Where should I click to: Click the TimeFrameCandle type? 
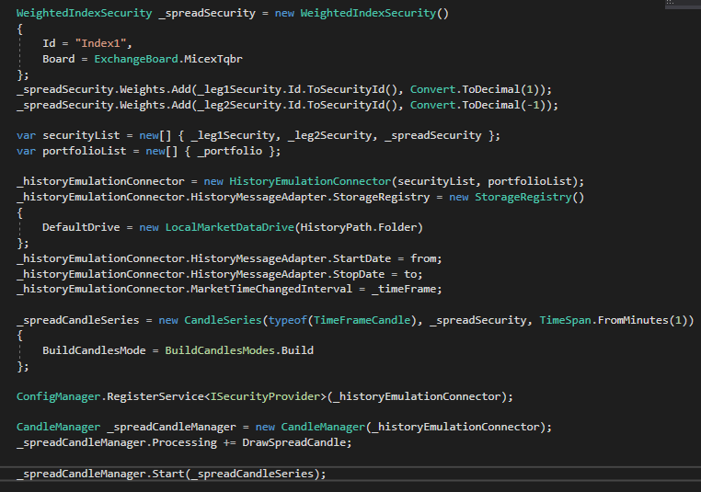click(362, 320)
